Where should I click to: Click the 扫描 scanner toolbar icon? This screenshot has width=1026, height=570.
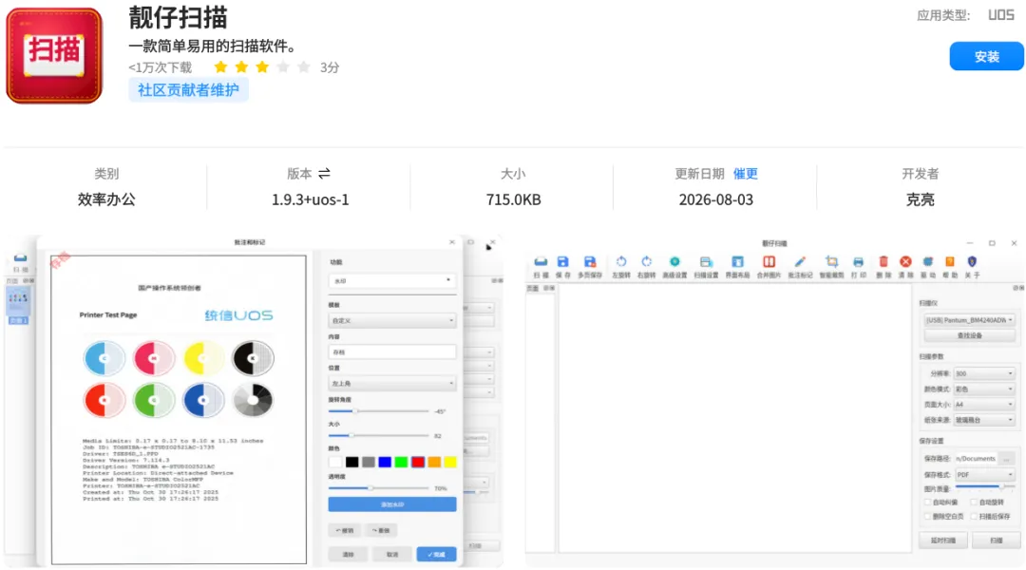(541, 262)
